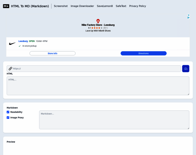This screenshot has width=196, height=155.
Task: Click the Nike swoosh logo
Action: (12, 44)
